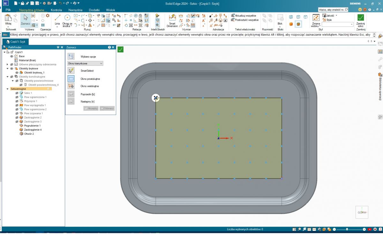Show Zaokrąglenie 2 via its eye icon
The image size is (383, 234).
tap(17, 117)
